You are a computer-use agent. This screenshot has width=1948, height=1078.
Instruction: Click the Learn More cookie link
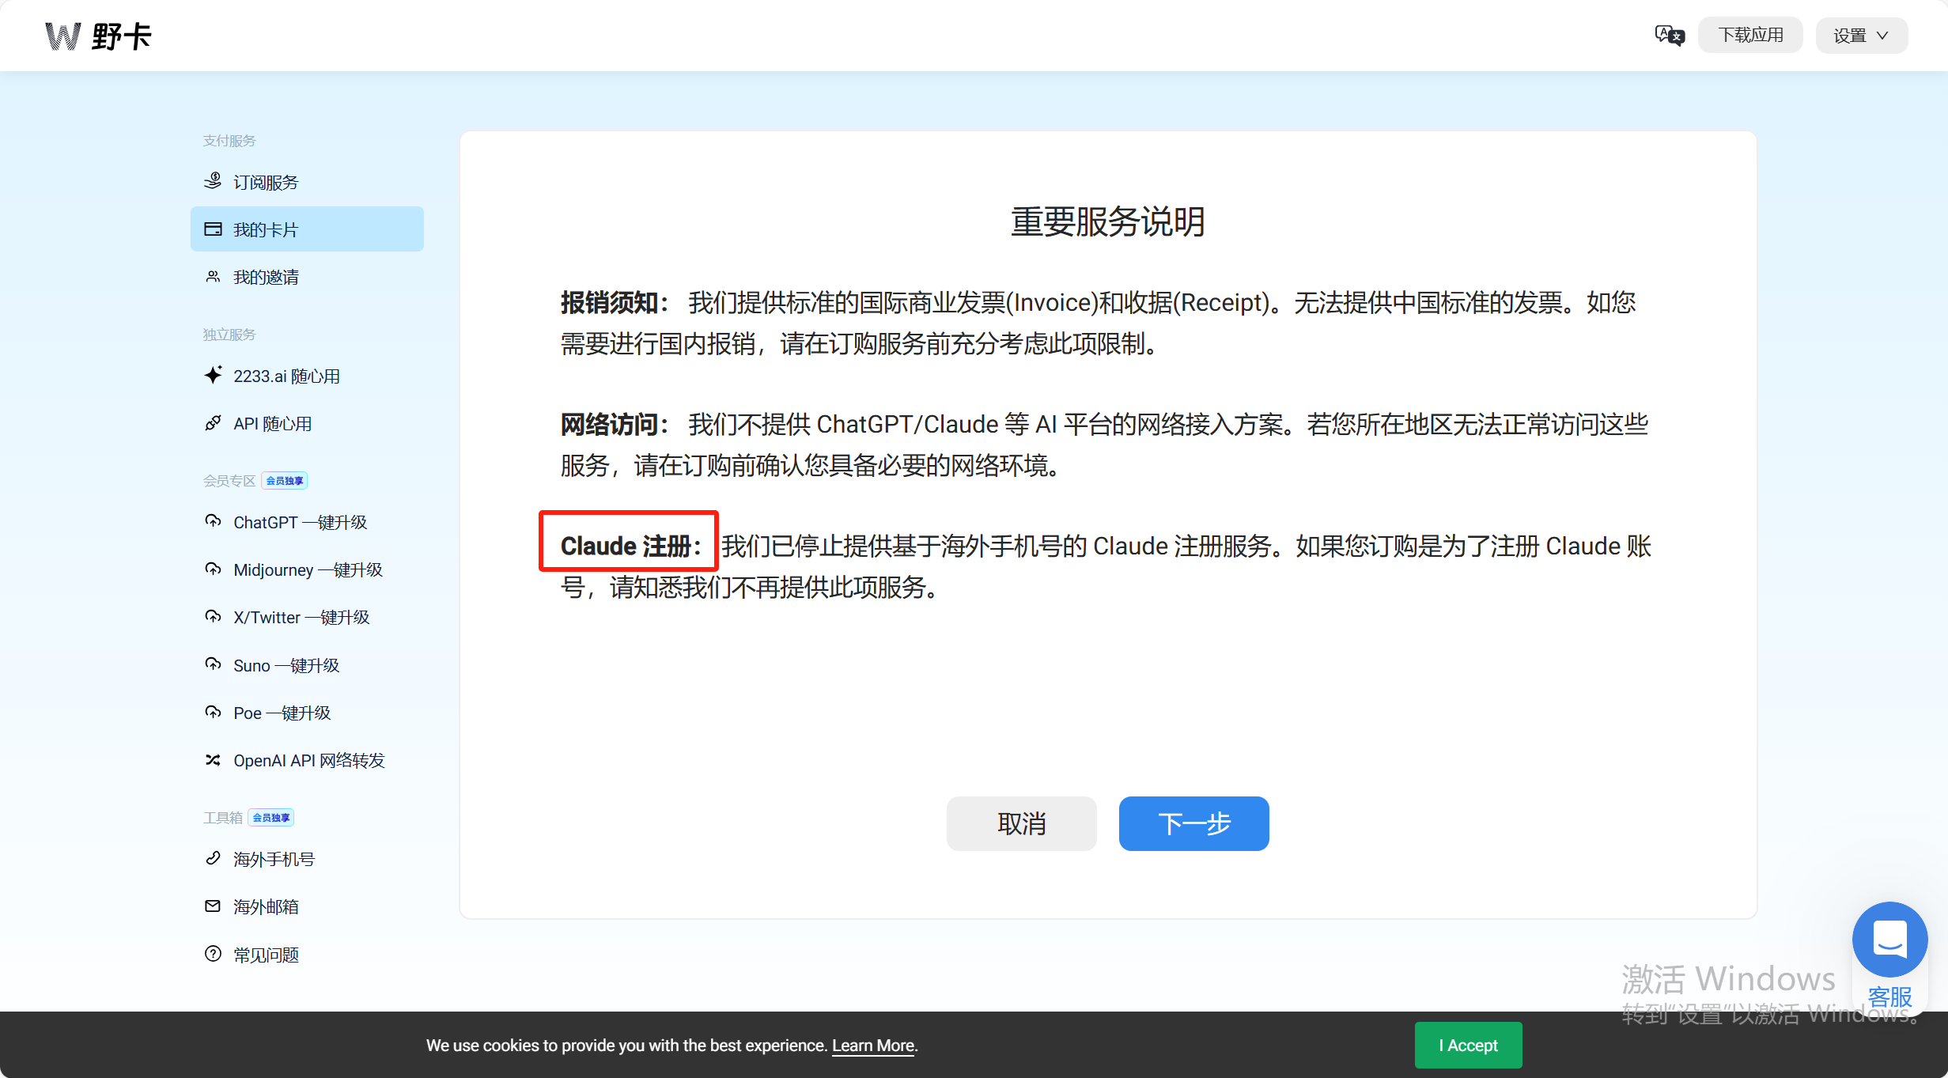[872, 1046]
